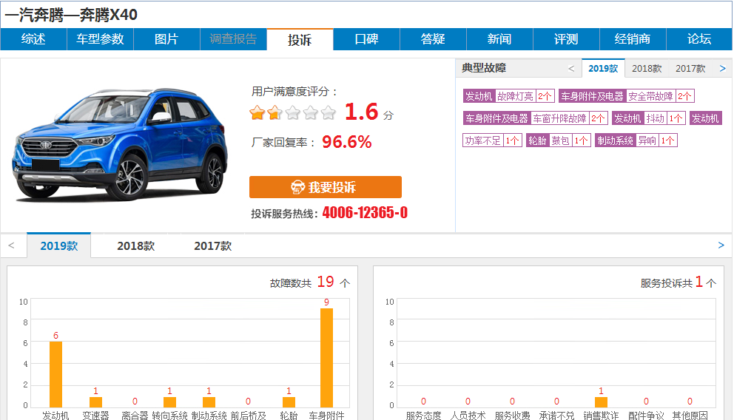Click the page title 一汽奔腾—奔腾X40
734x420 pixels.
click(x=71, y=15)
